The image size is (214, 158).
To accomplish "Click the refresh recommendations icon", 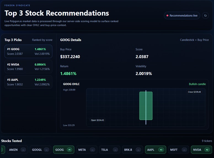I will point(205,15).
